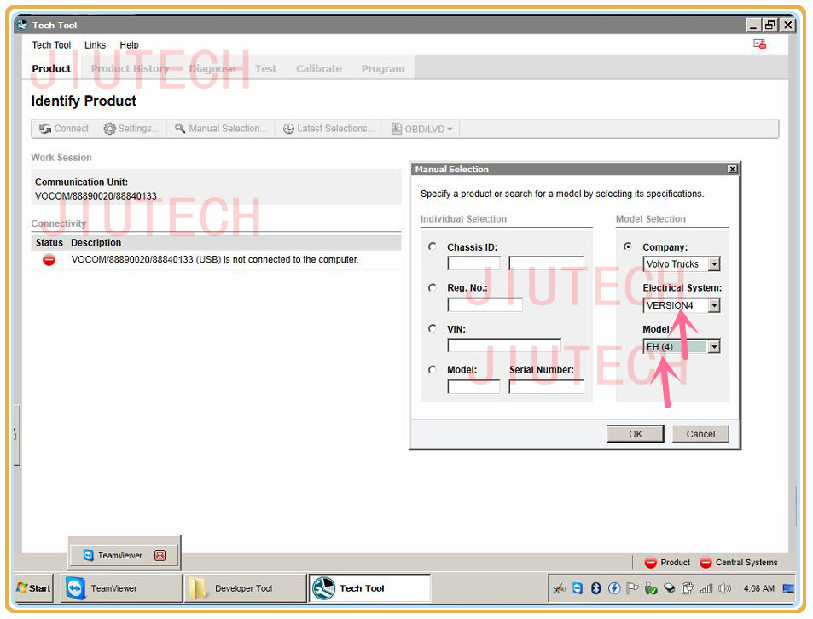Click the 'not connected to the computer' row
Image resolution: width=813 pixels, height=619 pixels.
coord(216,260)
